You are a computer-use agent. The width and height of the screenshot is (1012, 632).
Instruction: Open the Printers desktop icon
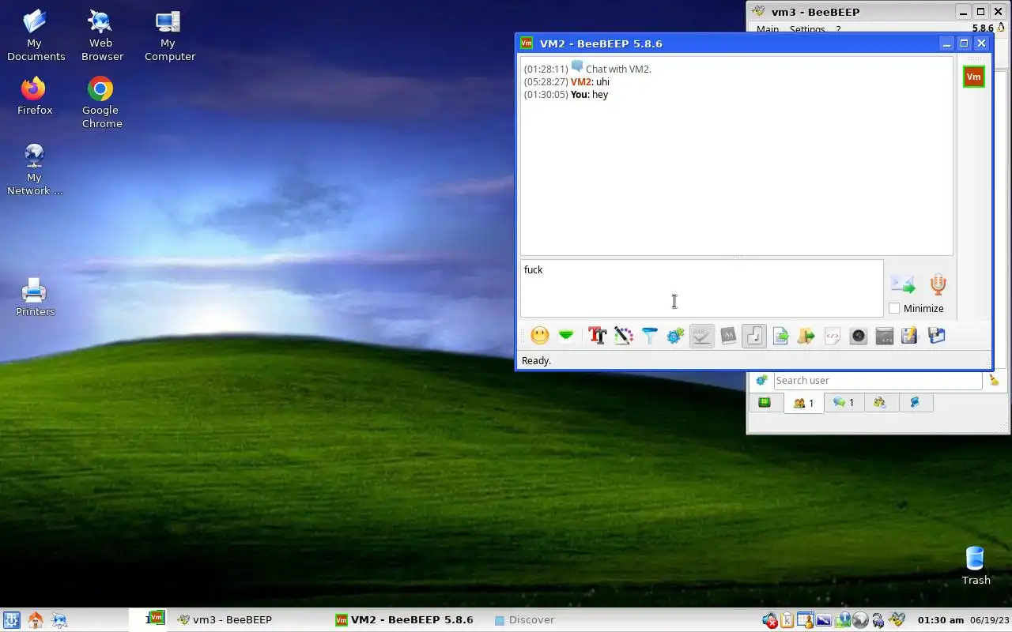tap(34, 297)
